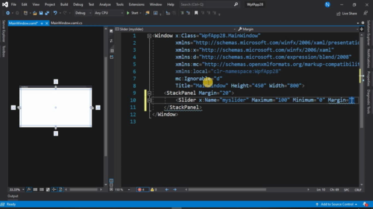Click Add to Source Control
373x209 pixels.
[337, 204]
